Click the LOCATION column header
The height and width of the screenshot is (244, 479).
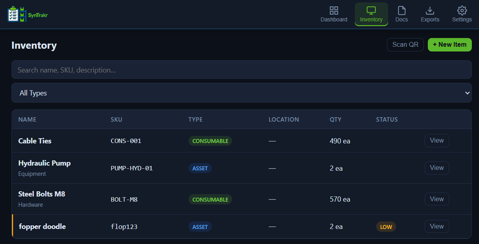click(284, 120)
